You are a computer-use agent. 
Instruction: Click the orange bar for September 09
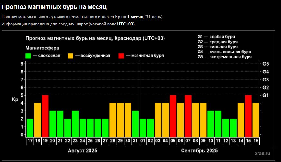coord(203,120)
